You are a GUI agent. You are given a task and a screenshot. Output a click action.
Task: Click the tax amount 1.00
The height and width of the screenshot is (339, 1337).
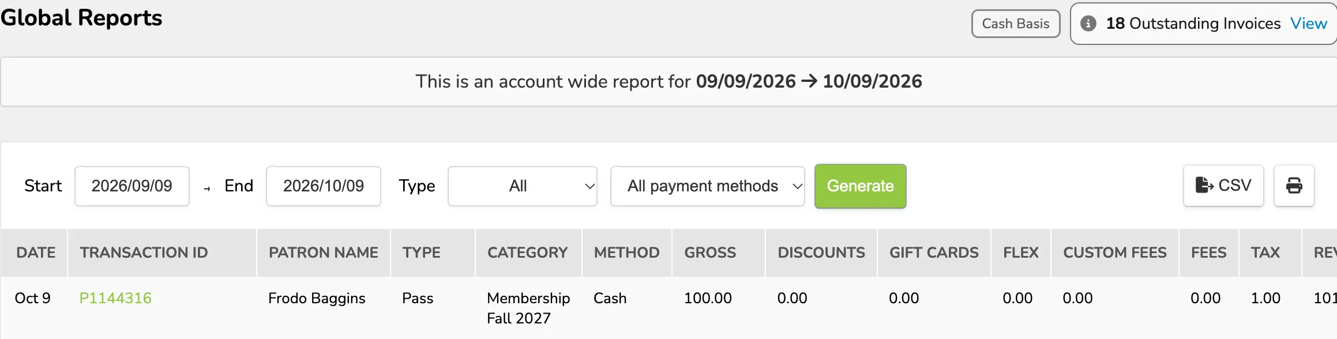click(1265, 298)
